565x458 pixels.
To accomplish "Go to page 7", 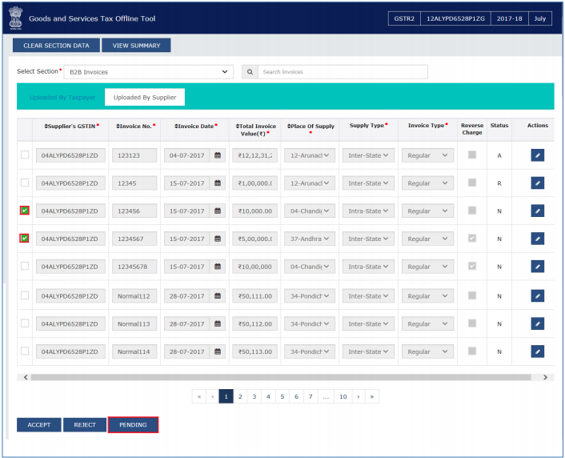I will [311, 396].
